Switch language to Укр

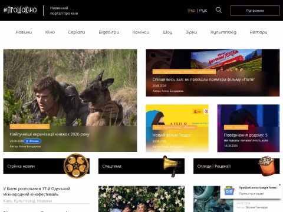tap(191, 11)
